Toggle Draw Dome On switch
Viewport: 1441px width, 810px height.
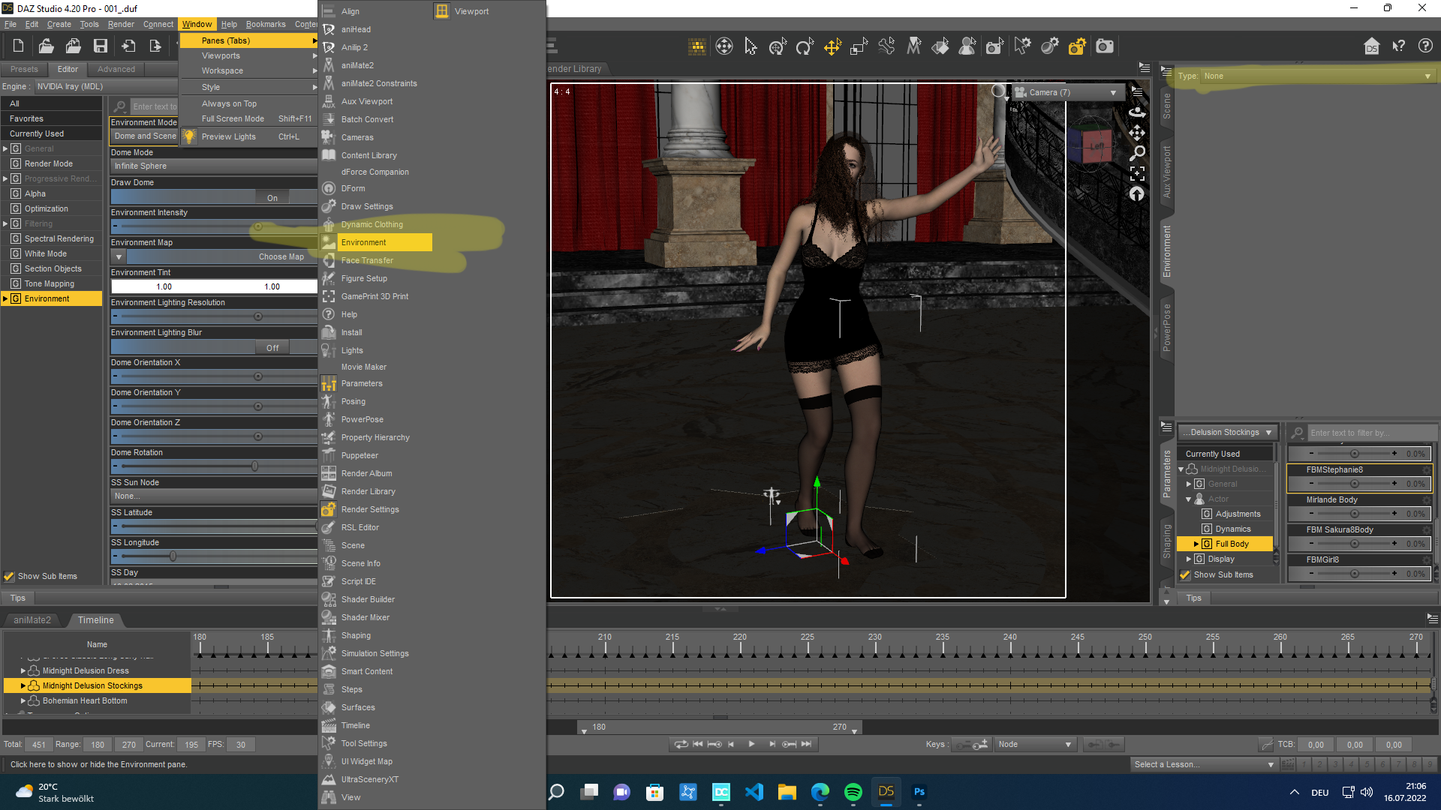[272, 198]
